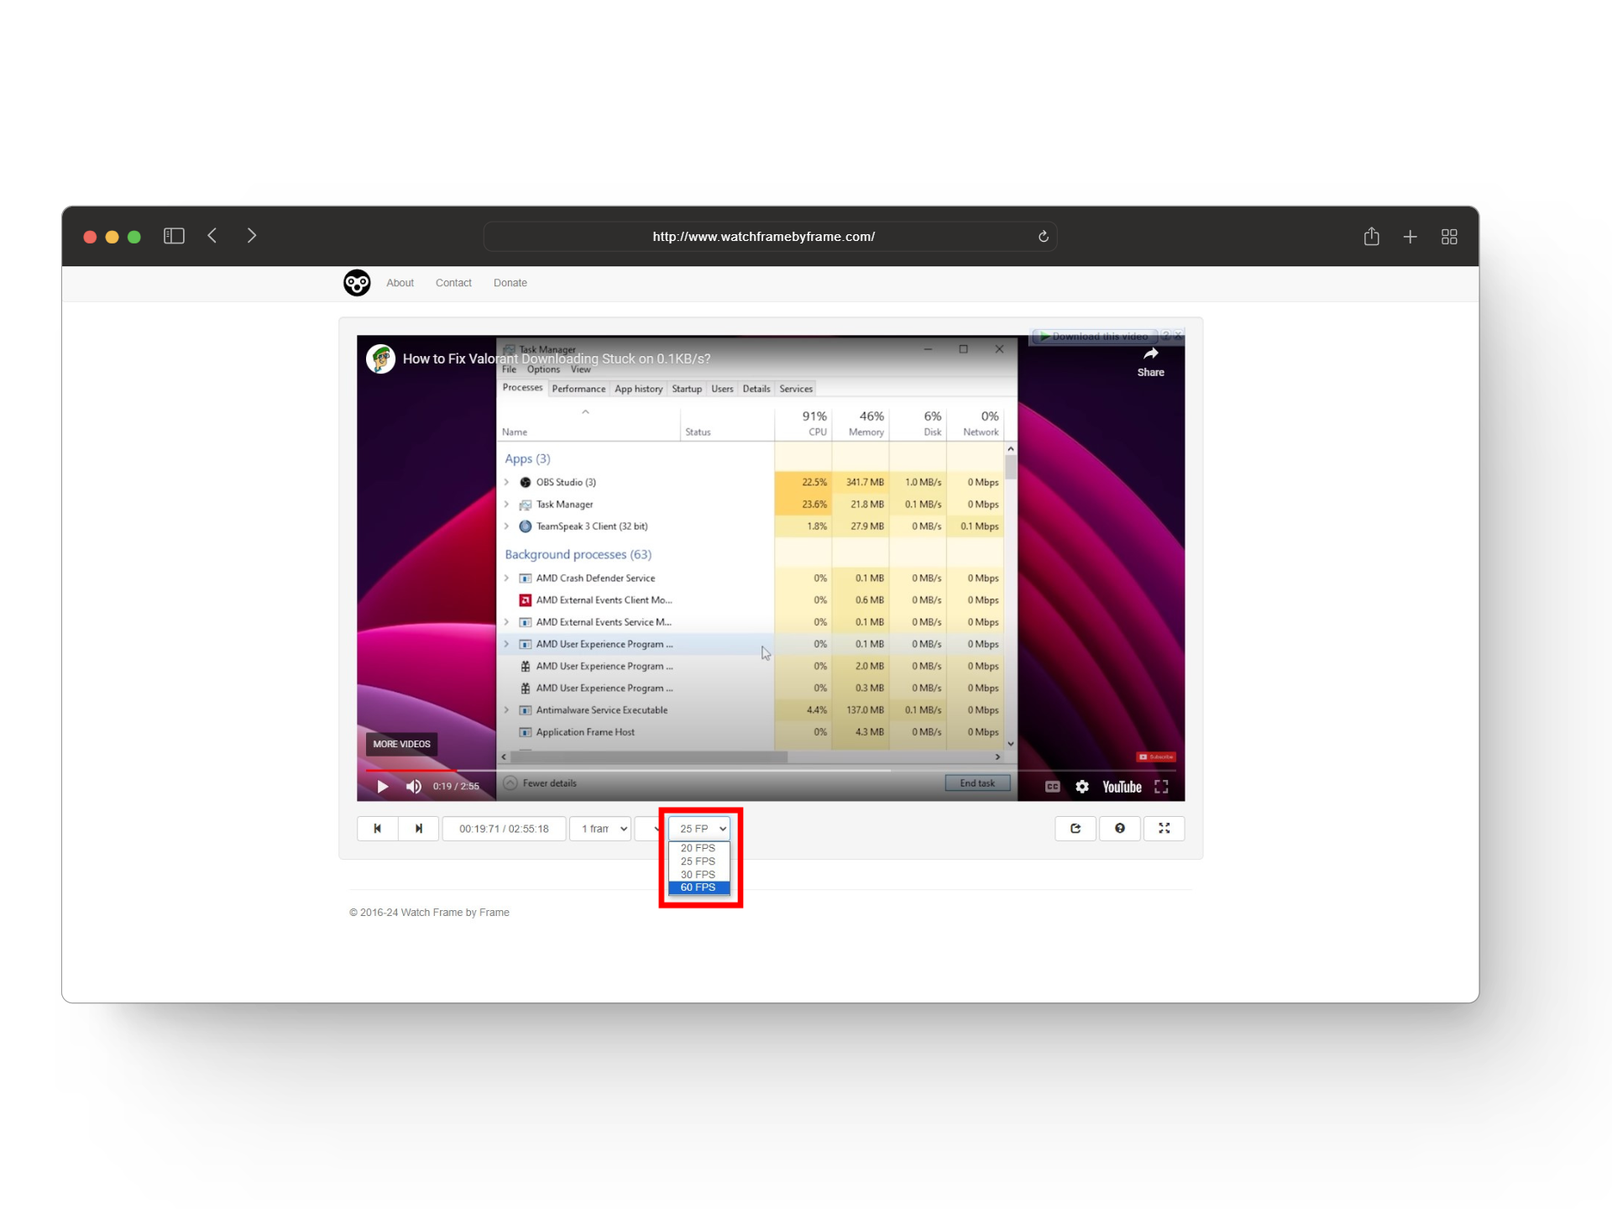Step back one frame
1612x1209 pixels.
tap(377, 829)
